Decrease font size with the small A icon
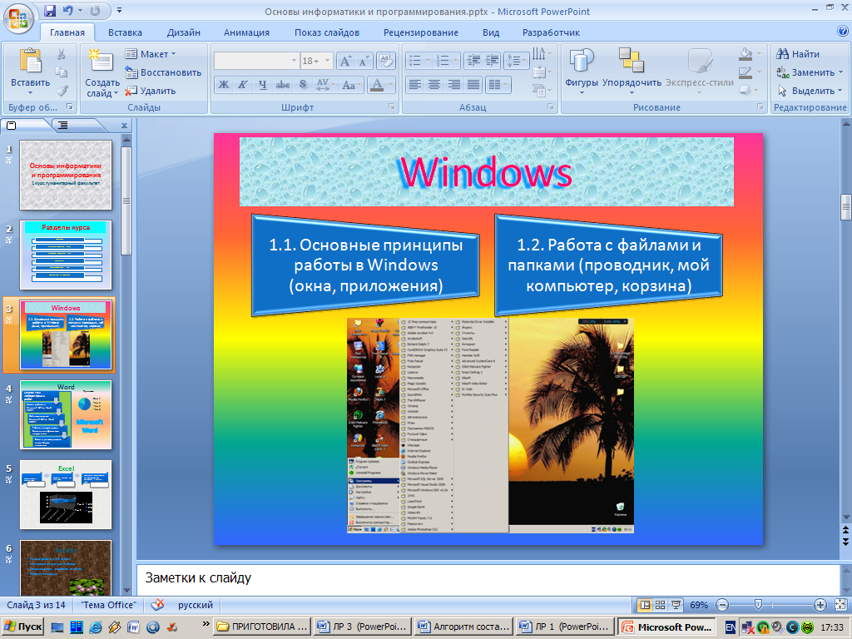The image size is (852, 639). click(x=363, y=61)
